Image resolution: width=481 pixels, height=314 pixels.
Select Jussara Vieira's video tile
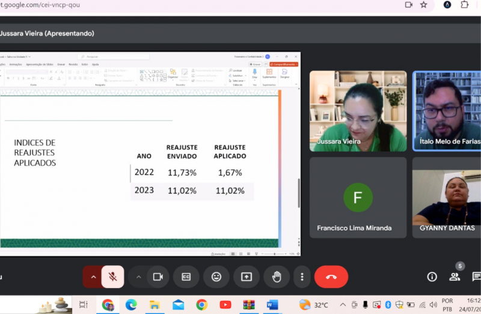click(358, 111)
